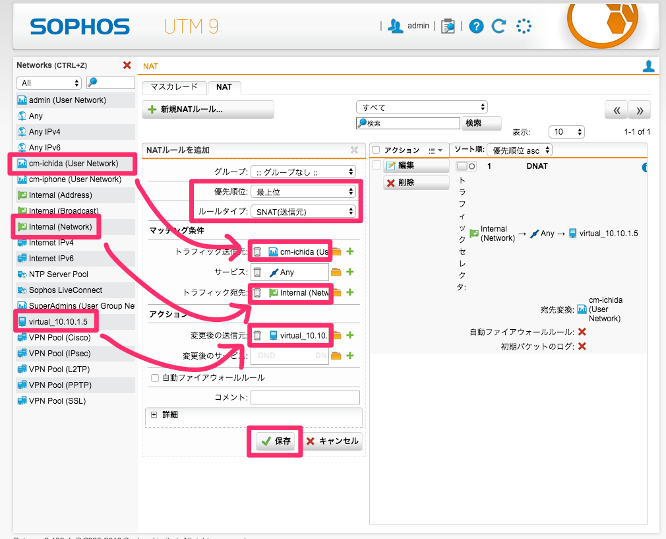Select NTP Server Pool entry

(x=75, y=274)
